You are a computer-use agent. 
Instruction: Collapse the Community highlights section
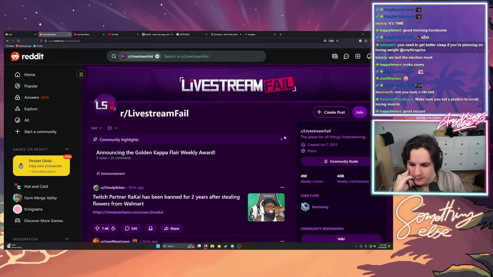click(x=281, y=140)
